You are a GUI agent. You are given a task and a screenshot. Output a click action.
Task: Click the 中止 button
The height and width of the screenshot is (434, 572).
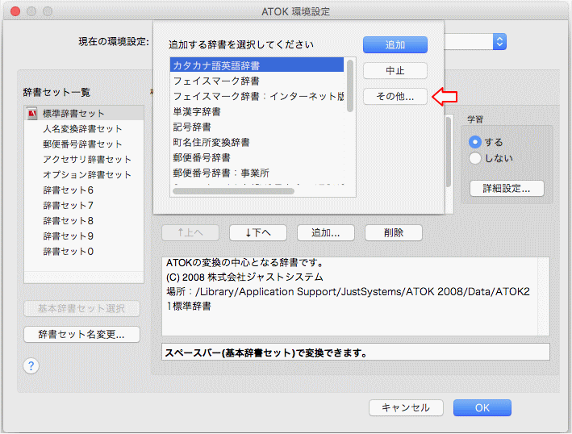coord(395,70)
